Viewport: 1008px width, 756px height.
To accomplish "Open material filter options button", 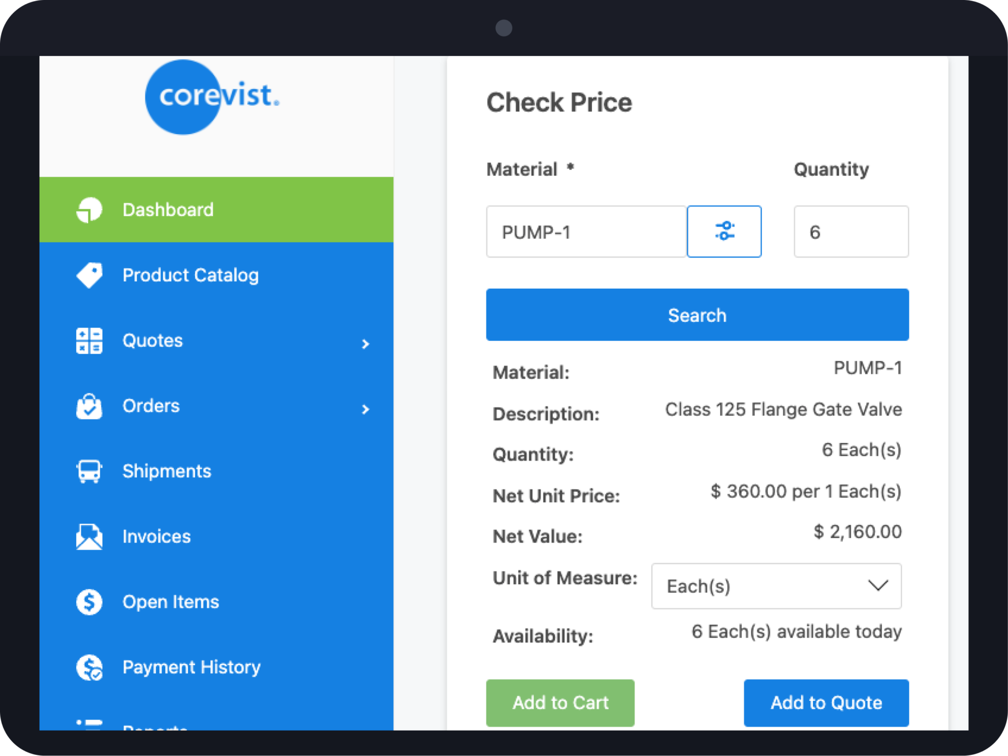I will click(x=724, y=232).
